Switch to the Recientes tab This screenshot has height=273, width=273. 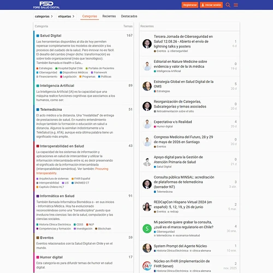(109, 16)
